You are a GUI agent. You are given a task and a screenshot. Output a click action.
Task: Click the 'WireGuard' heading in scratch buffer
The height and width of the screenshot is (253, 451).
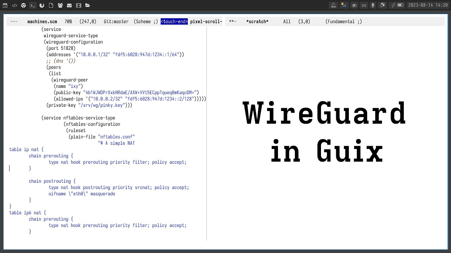tap(325, 113)
